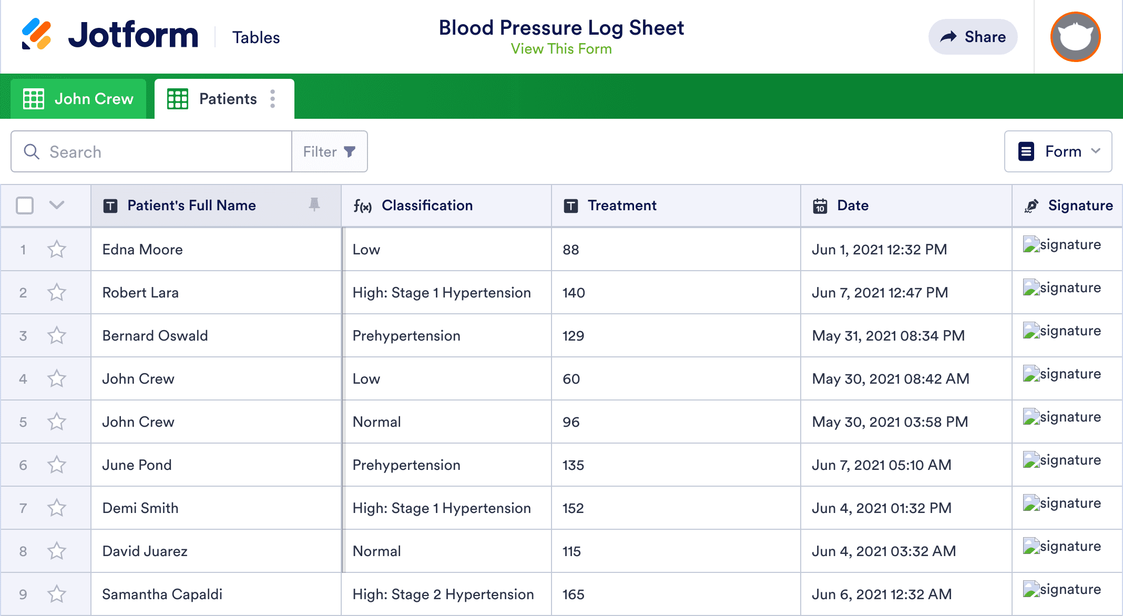The height and width of the screenshot is (616, 1123).
Task: Click the Share button
Action: 973,37
